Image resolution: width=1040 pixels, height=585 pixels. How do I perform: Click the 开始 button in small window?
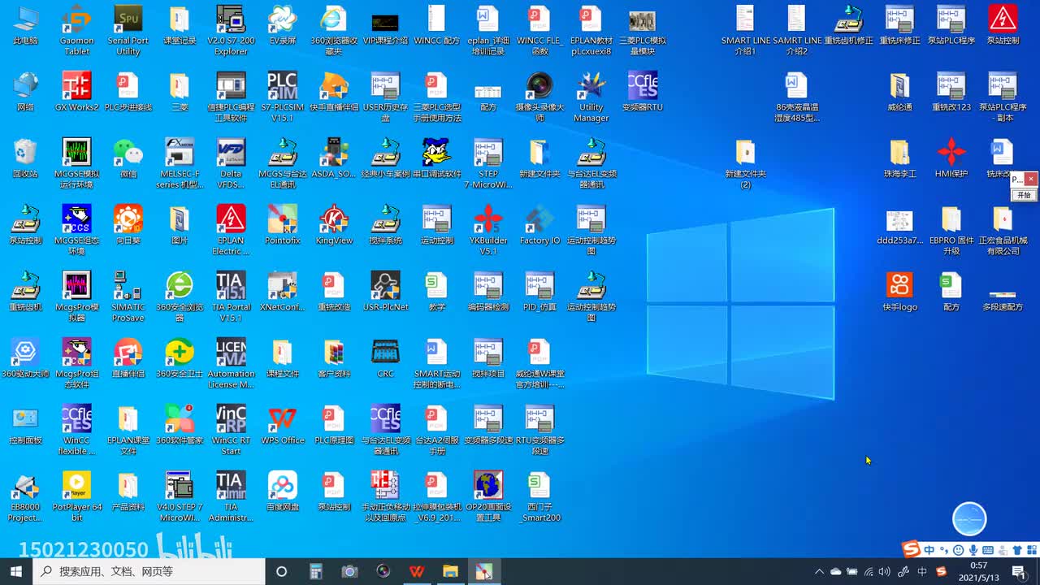tap(1024, 195)
